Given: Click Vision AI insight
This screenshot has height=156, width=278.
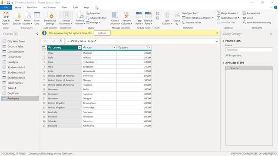Looking at the screenshot, I should (248, 18).
